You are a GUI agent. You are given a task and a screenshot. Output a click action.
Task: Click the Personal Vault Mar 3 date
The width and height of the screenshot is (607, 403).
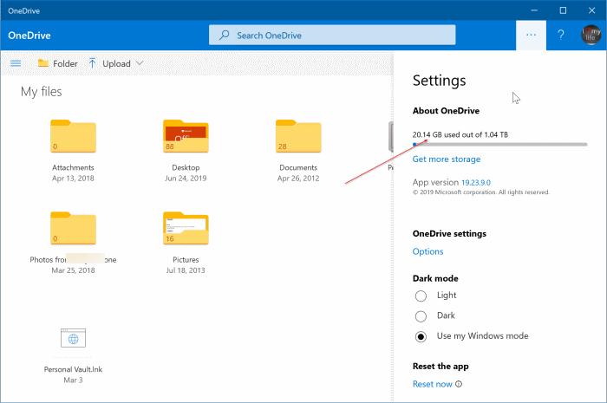click(x=73, y=380)
